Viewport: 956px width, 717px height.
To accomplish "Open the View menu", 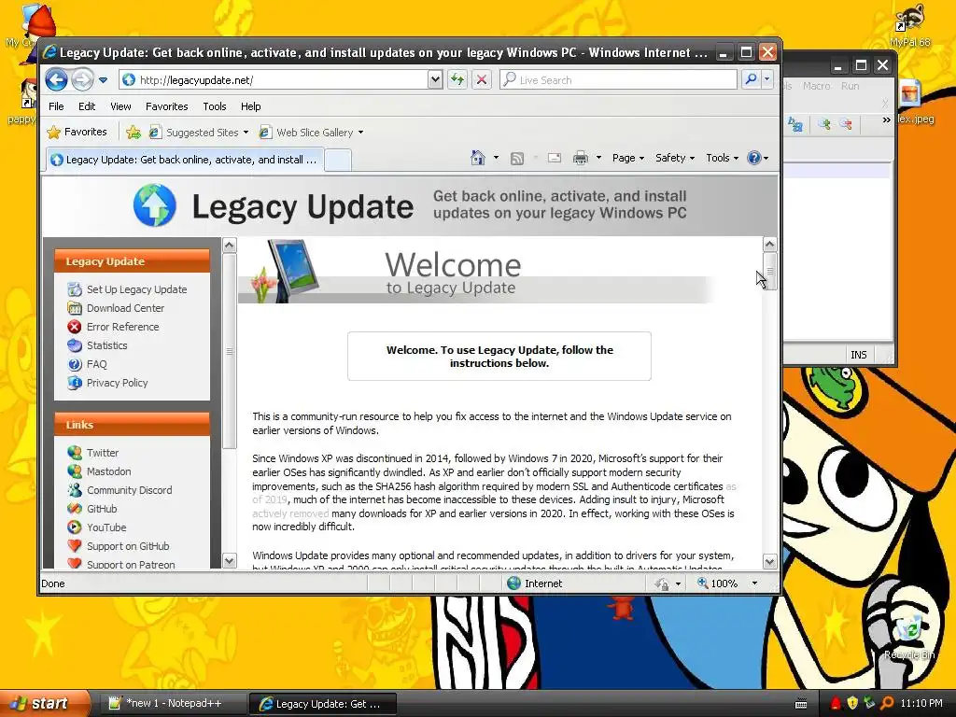I will (x=120, y=106).
